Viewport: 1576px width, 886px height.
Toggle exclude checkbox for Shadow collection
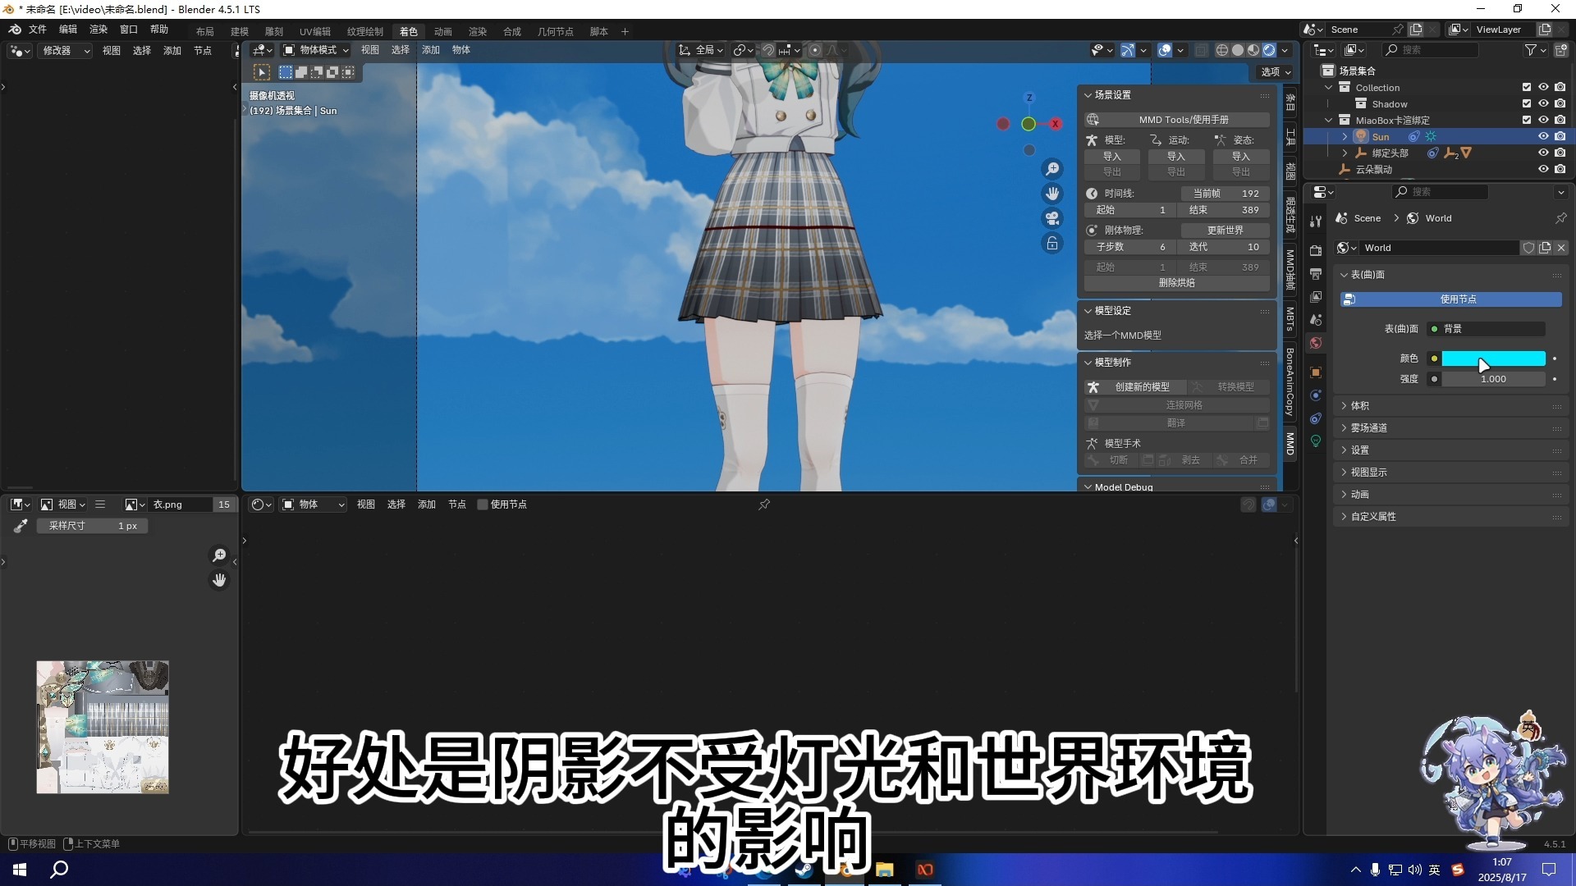click(x=1527, y=103)
